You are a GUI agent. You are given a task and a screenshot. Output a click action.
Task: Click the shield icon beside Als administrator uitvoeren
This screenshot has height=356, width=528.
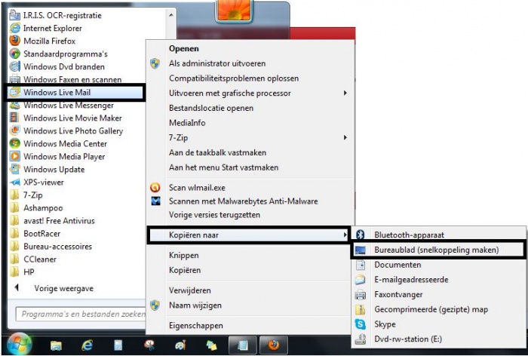click(x=155, y=63)
